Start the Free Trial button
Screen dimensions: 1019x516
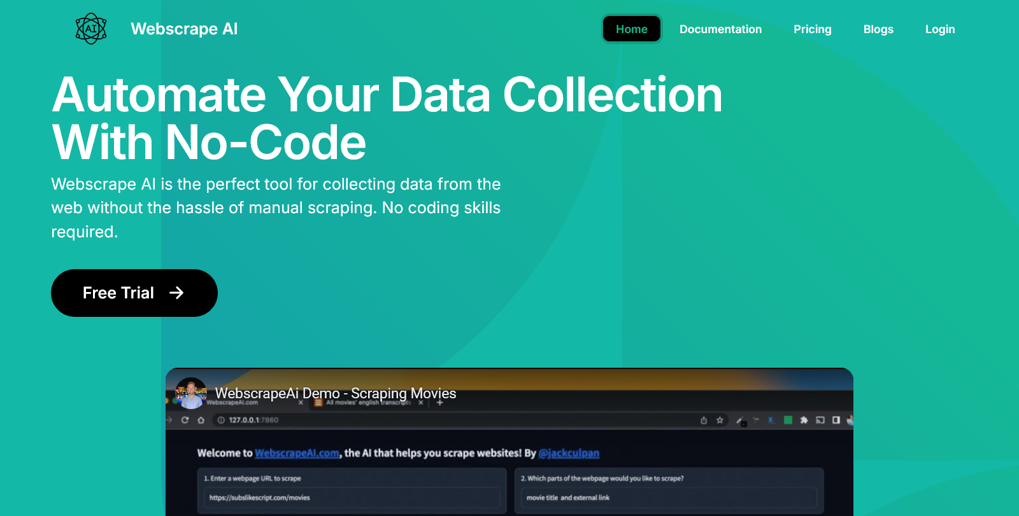click(134, 293)
